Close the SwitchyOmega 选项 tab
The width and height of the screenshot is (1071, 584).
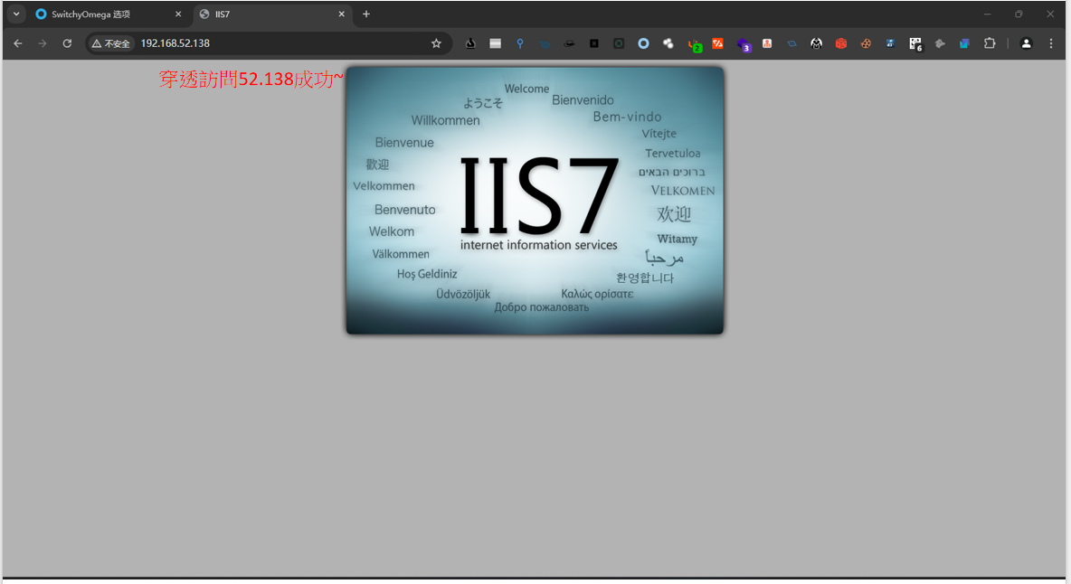tap(178, 14)
